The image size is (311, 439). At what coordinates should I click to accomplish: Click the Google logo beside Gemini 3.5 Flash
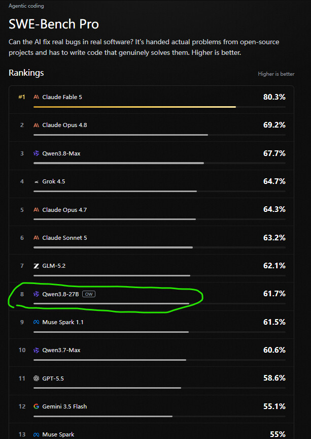coord(36,406)
